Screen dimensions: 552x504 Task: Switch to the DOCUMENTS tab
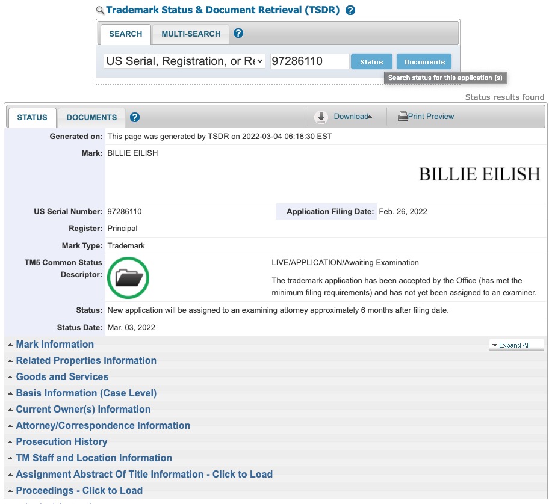(x=91, y=117)
